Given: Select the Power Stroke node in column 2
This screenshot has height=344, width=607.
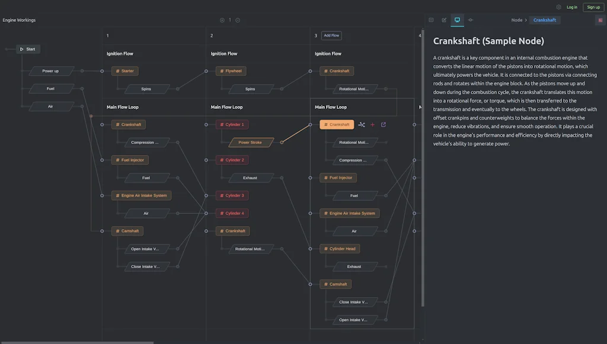Looking at the screenshot, I should (x=250, y=142).
